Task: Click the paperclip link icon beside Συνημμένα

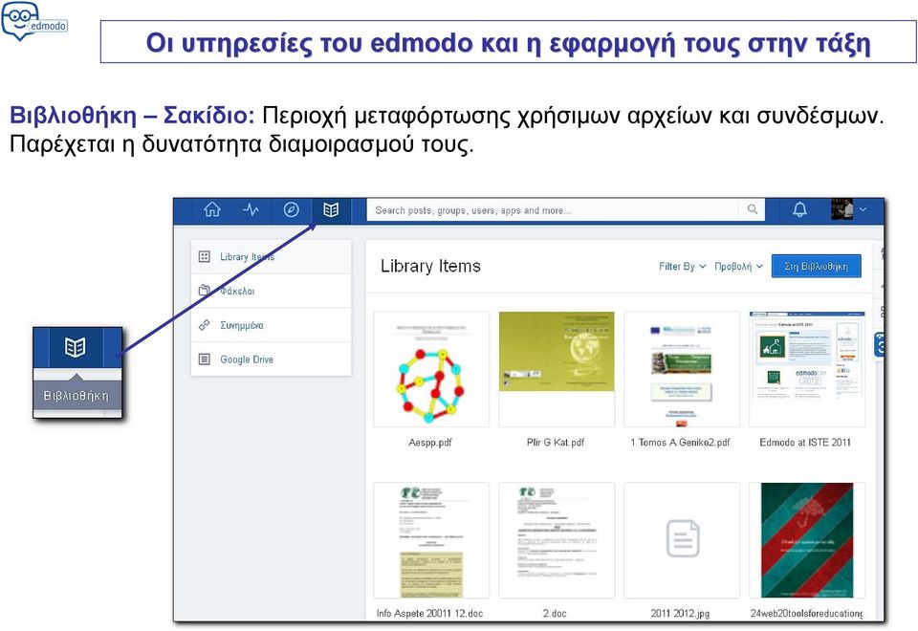Action: [205, 324]
